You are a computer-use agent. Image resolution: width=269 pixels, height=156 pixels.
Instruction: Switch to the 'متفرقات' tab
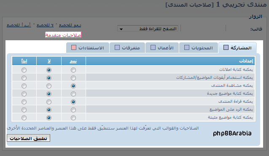(127, 48)
